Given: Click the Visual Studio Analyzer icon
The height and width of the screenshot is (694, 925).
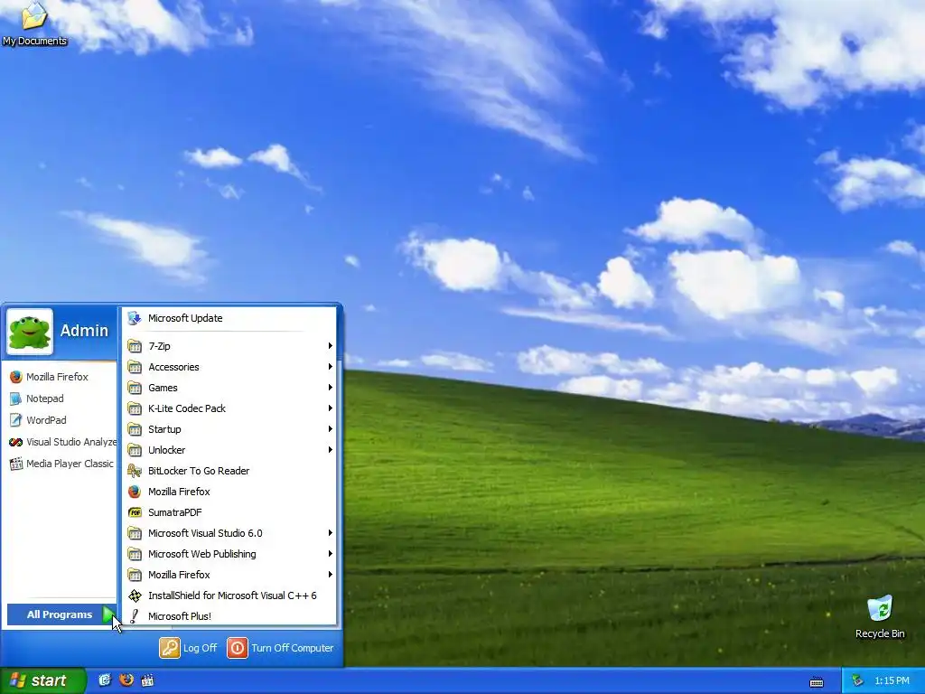Looking at the screenshot, I should click(x=16, y=442).
